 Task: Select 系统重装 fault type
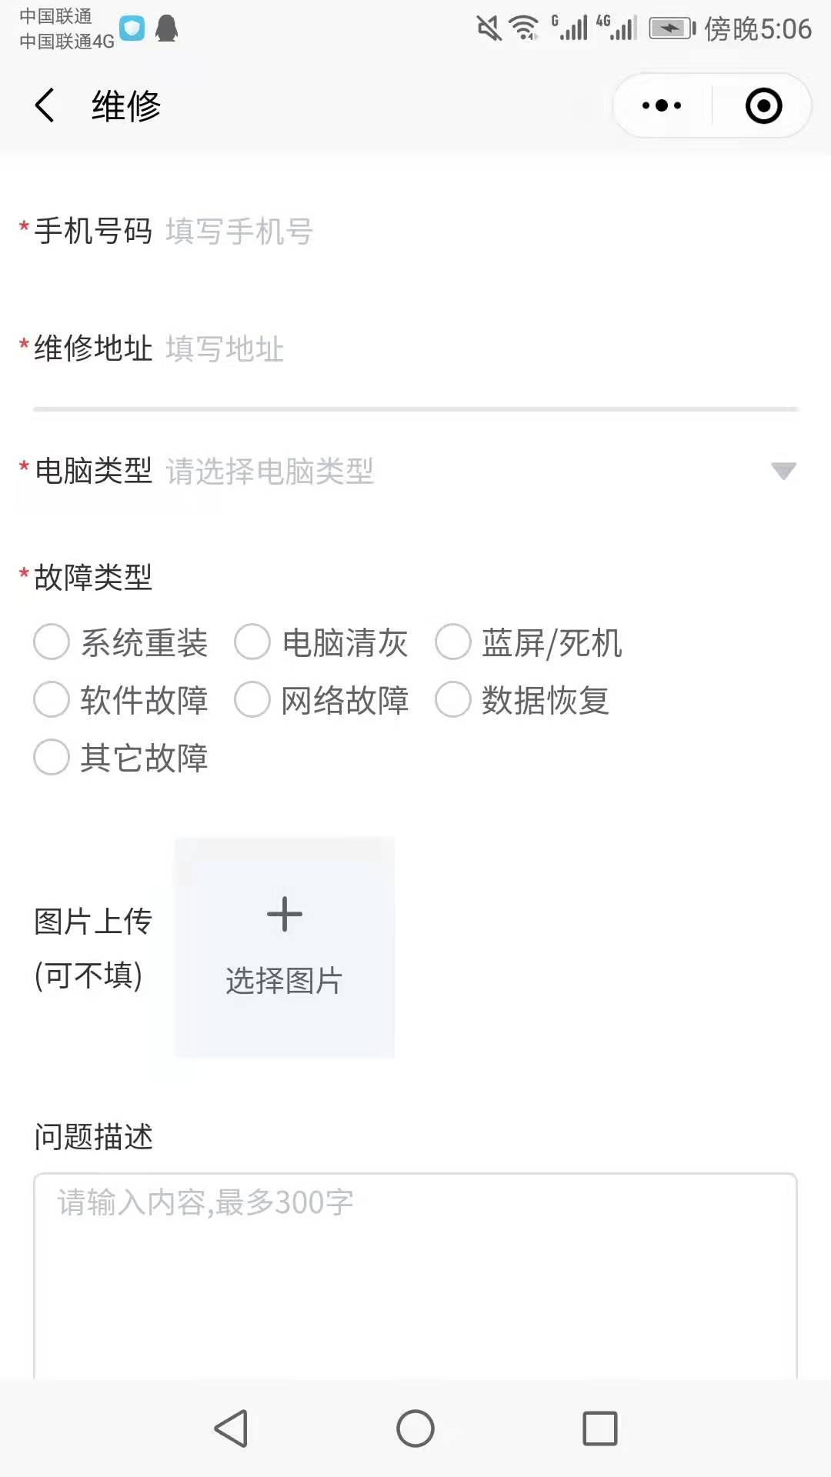(x=52, y=642)
